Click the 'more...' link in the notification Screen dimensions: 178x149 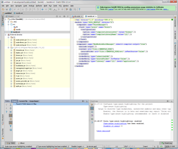(166, 9)
